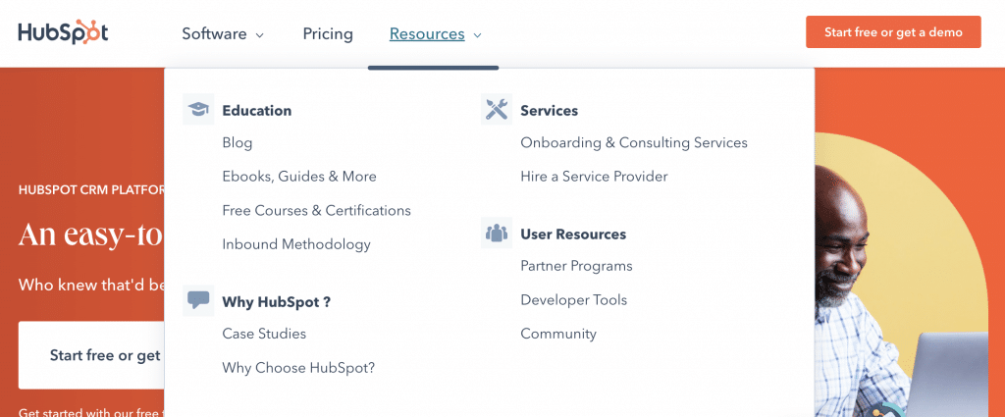Open Partner Programs link
Screen dimensions: 1005x417
pyautogui.click(x=576, y=266)
